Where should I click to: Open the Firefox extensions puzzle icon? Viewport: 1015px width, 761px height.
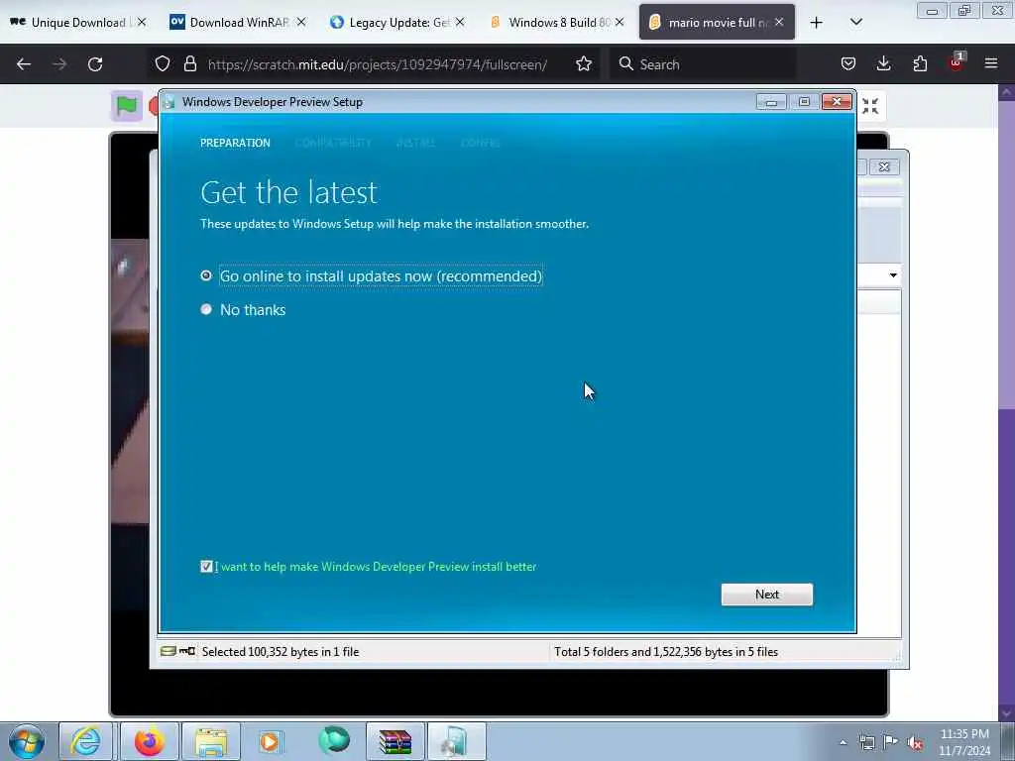pos(920,63)
